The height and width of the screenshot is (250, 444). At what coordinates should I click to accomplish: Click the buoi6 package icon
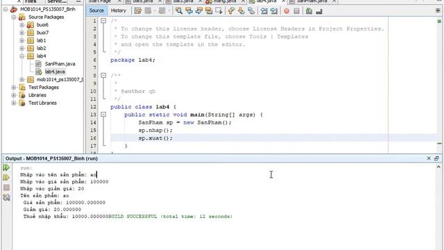click(31, 25)
